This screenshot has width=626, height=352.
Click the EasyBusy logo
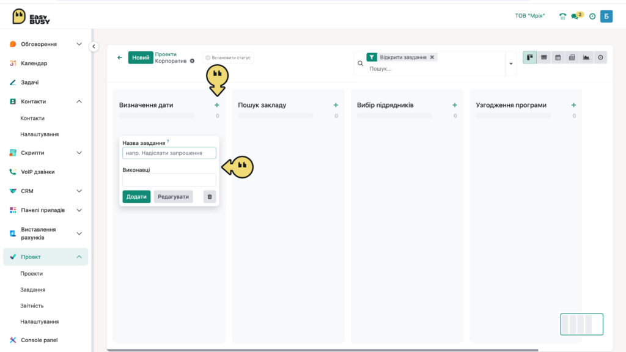coord(31,16)
